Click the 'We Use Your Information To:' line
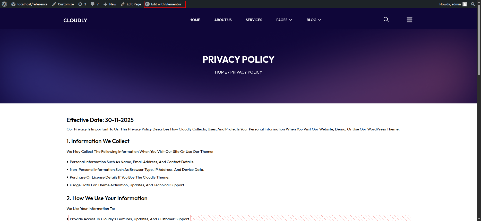481x221 pixels. (x=91, y=209)
